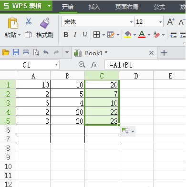186x187 pixels.
Task: Click the Cut scissors icon
Action: point(29,21)
